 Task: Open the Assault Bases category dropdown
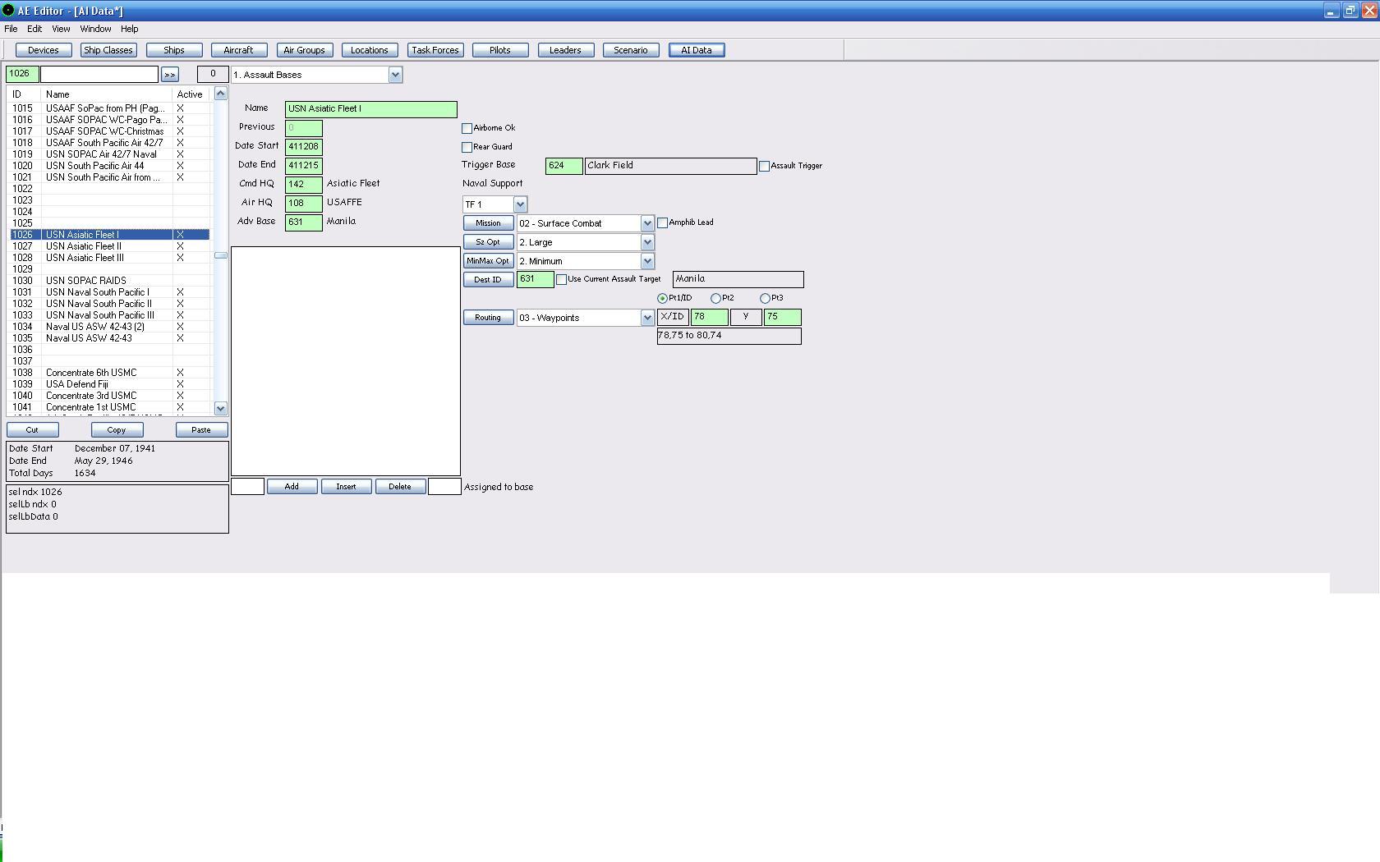(395, 75)
